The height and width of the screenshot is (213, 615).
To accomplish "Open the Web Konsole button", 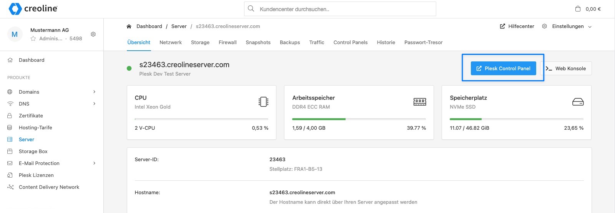I will click(x=566, y=68).
